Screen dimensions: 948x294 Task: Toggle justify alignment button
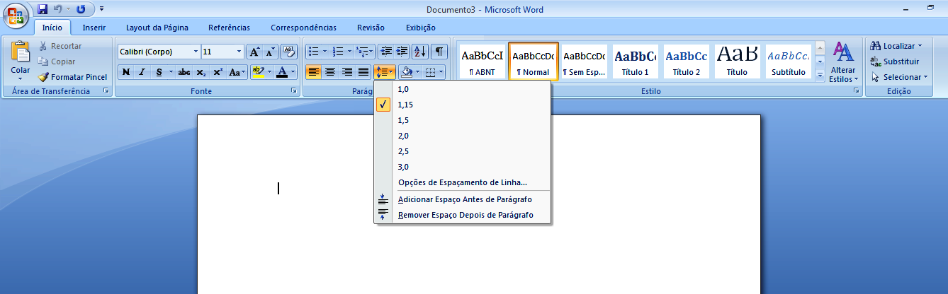pyautogui.click(x=363, y=72)
